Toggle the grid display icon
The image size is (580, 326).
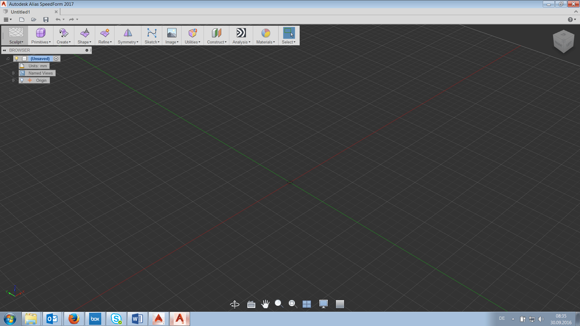pyautogui.click(x=340, y=304)
